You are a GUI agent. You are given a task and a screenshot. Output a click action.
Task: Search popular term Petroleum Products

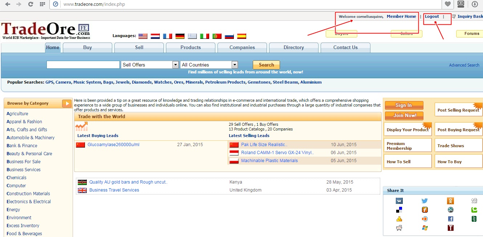225,82
